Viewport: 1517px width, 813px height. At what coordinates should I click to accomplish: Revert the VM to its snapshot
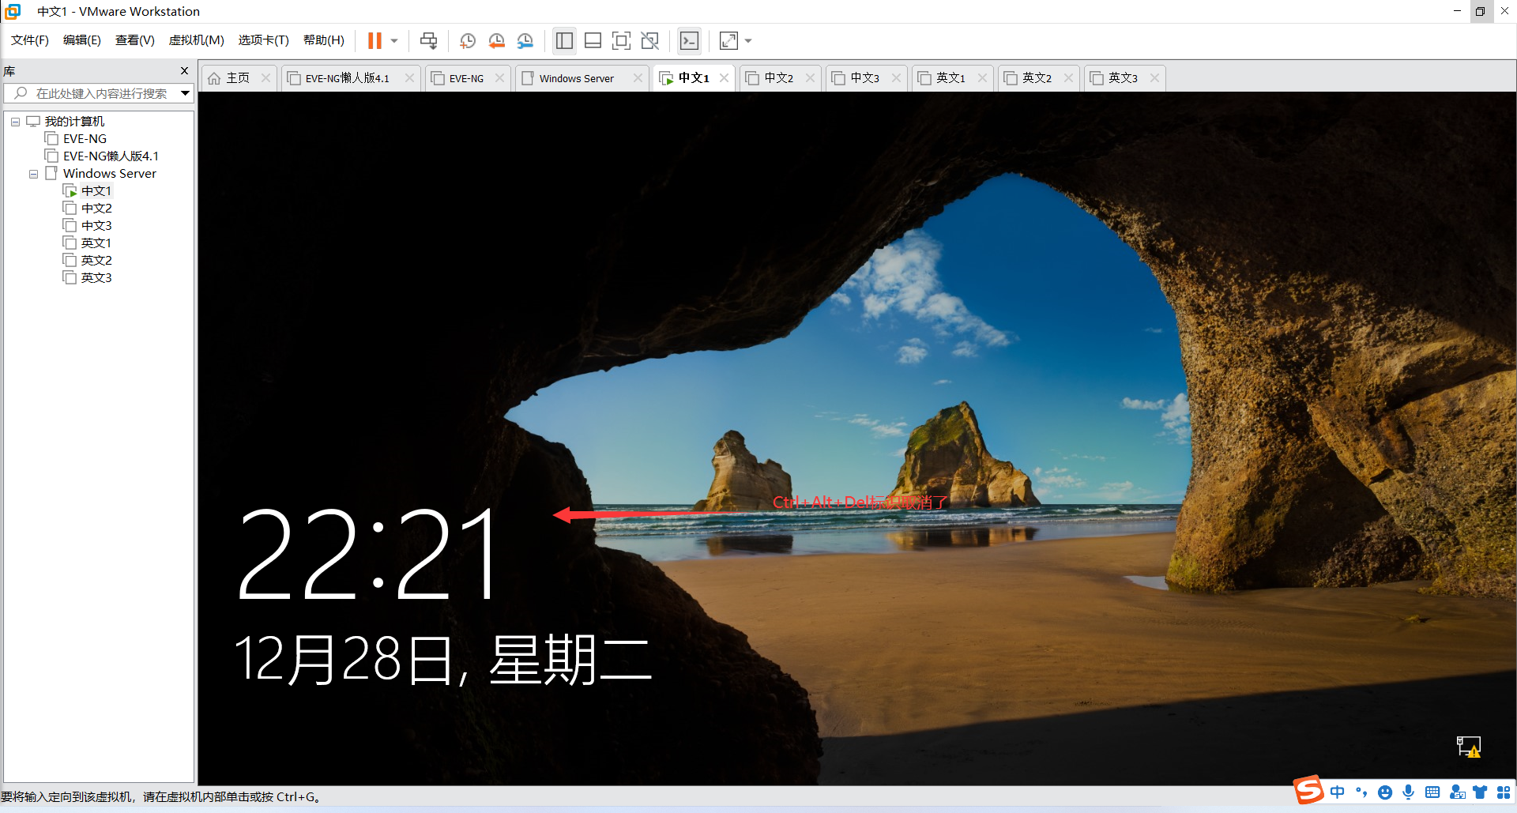point(497,40)
